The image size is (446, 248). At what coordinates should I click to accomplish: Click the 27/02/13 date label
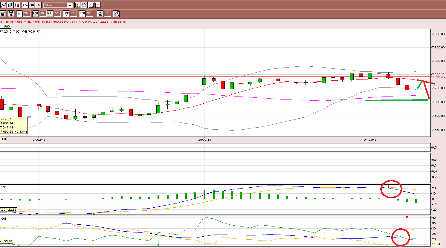click(x=39, y=140)
